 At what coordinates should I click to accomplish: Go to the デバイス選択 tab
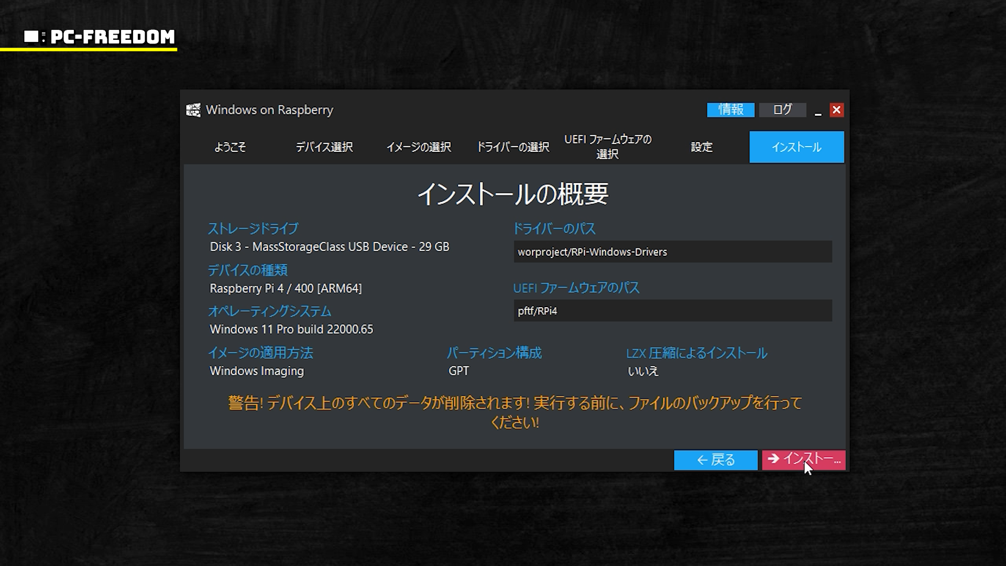point(324,147)
